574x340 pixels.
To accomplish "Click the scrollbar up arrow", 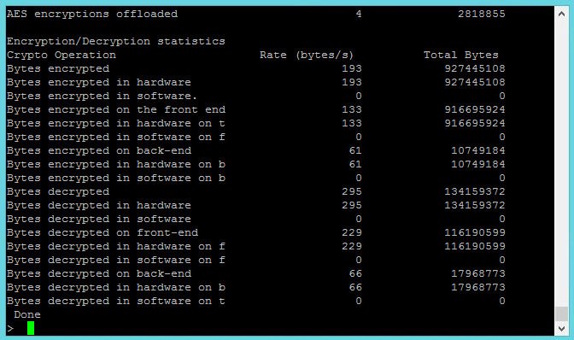I will pos(561,14).
